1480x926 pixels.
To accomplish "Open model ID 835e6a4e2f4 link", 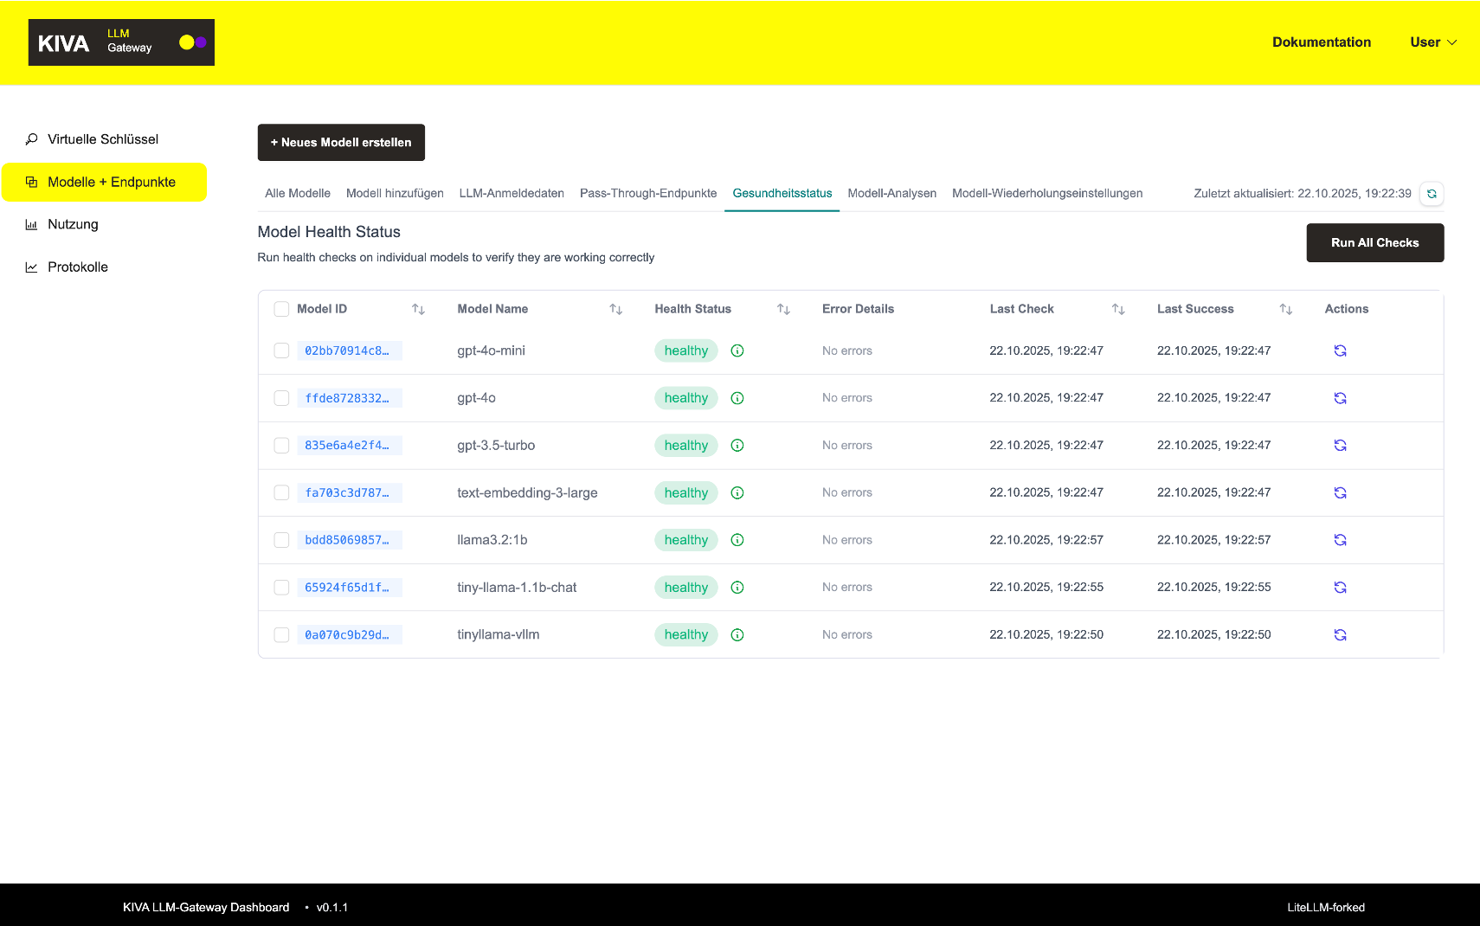I will pos(349,445).
